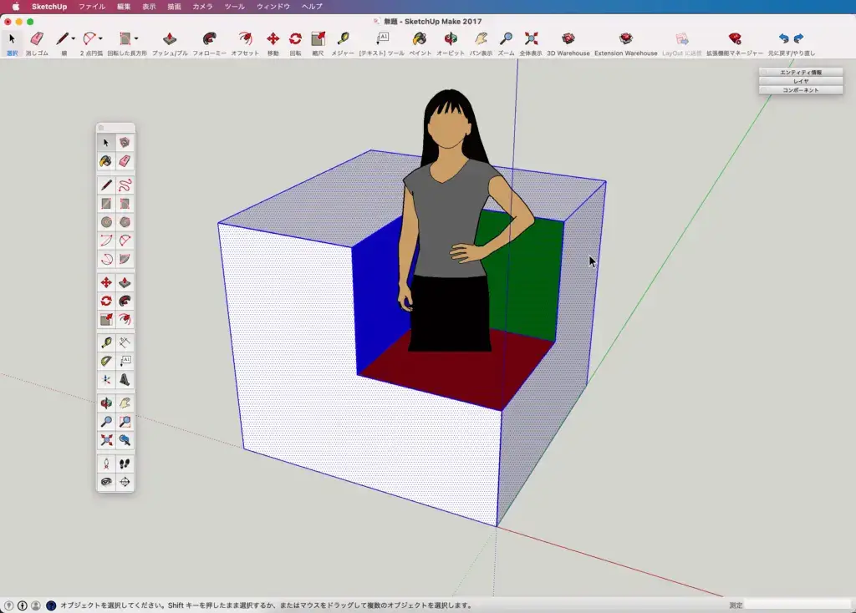The width and height of the screenshot is (856, 613).
Task: Select フォローミー in the top toolbar
Action: tap(209, 43)
